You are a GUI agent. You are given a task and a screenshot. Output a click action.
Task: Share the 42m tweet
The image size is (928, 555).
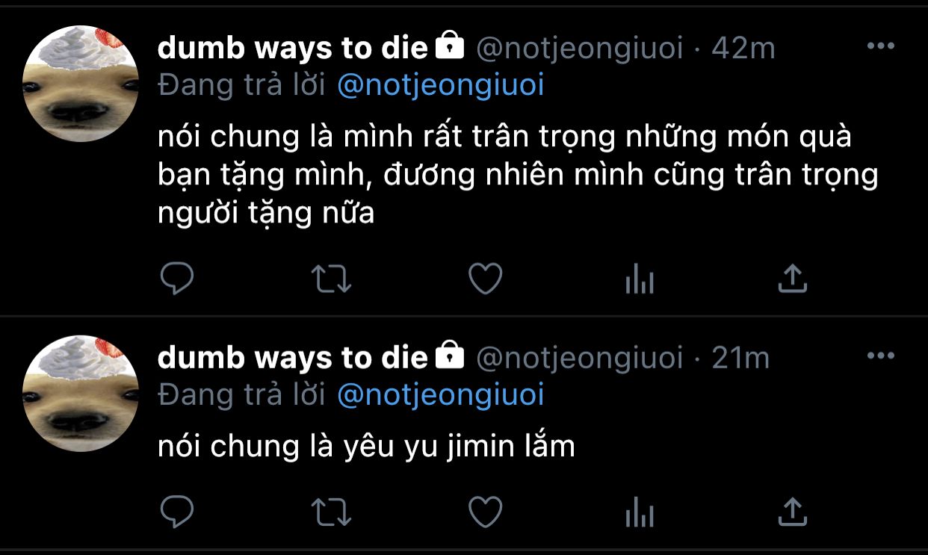793,279
